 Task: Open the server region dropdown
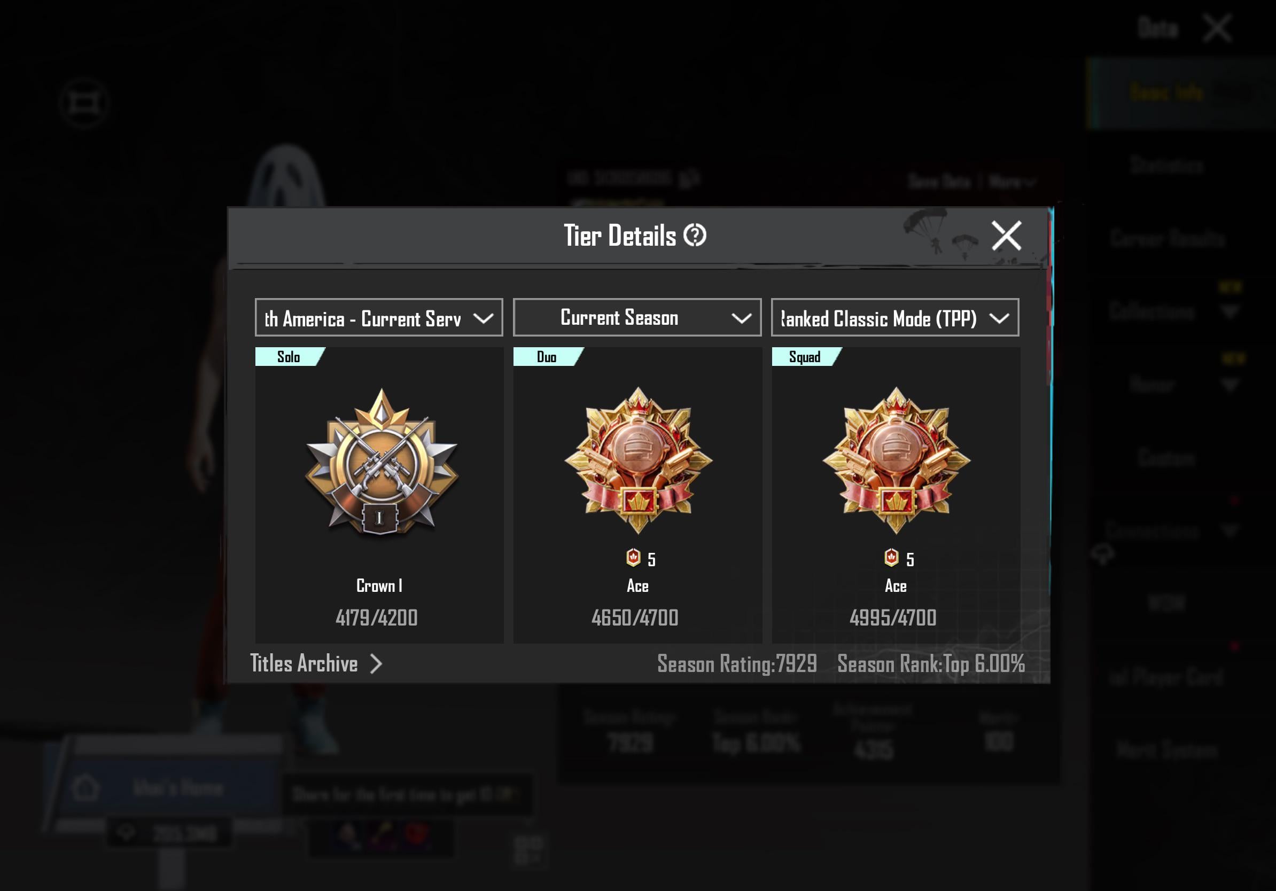click(378, 317)
